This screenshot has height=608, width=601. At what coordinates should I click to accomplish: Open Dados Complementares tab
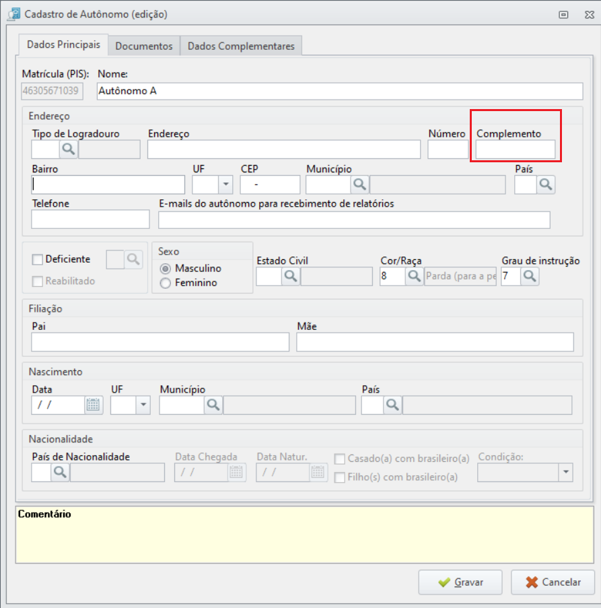click(x=241, y=46)
